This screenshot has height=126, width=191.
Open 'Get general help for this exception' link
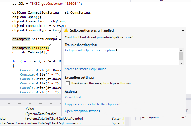90,50
